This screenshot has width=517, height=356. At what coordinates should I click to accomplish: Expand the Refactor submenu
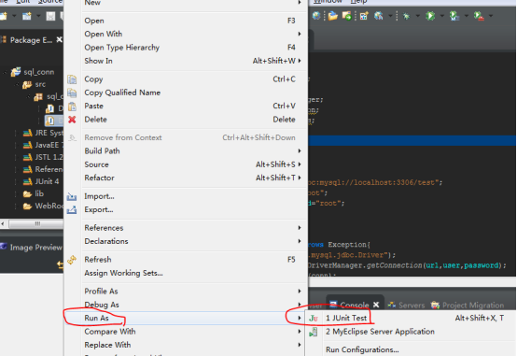pos(300,178)
